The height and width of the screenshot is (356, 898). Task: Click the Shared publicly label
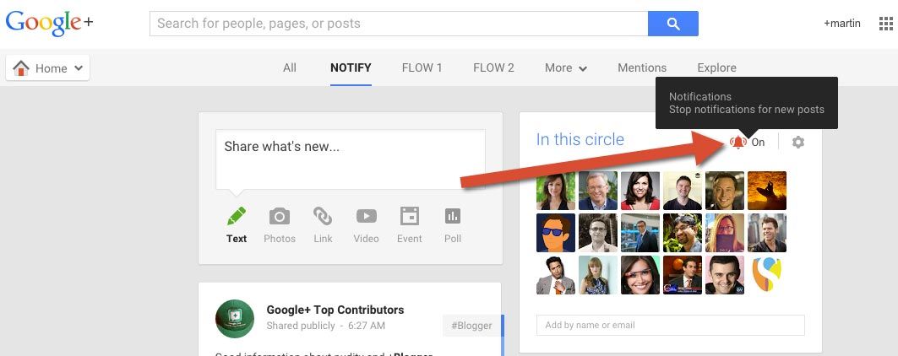pos(301,326)
